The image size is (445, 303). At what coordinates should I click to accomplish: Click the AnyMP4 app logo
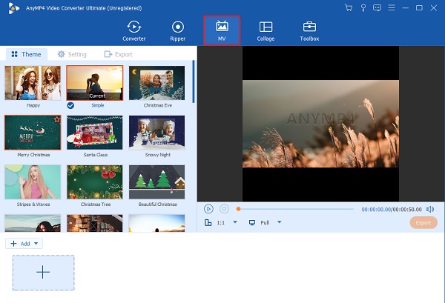coord(13,8)
